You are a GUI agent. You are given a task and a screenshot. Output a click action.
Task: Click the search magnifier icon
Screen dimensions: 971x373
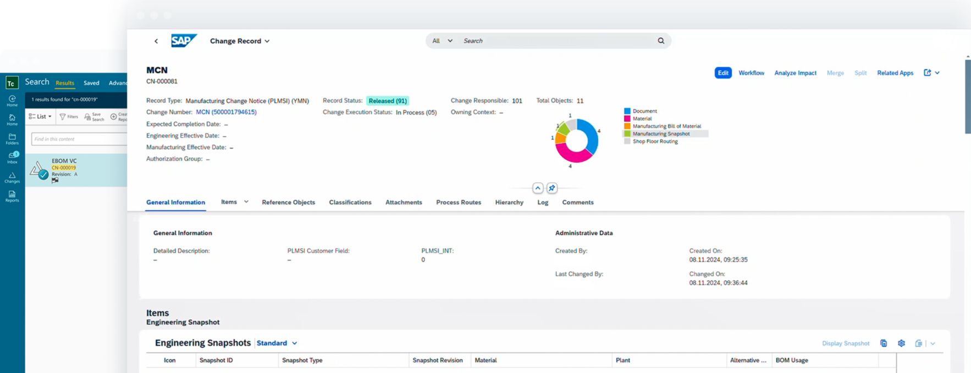point(661,41)
